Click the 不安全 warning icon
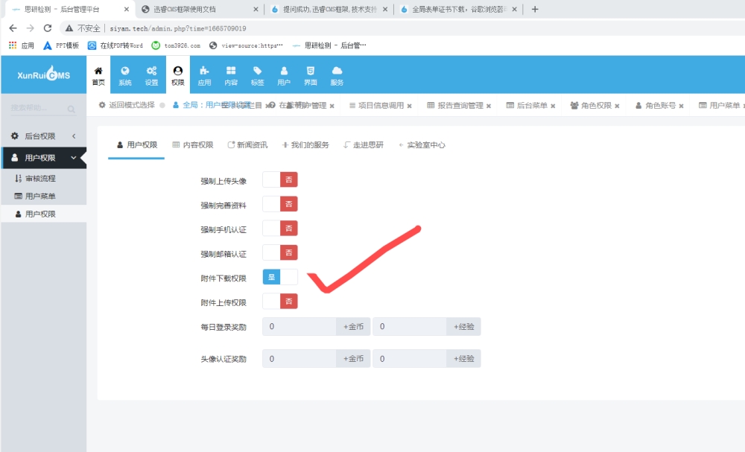 pos(69,28)
